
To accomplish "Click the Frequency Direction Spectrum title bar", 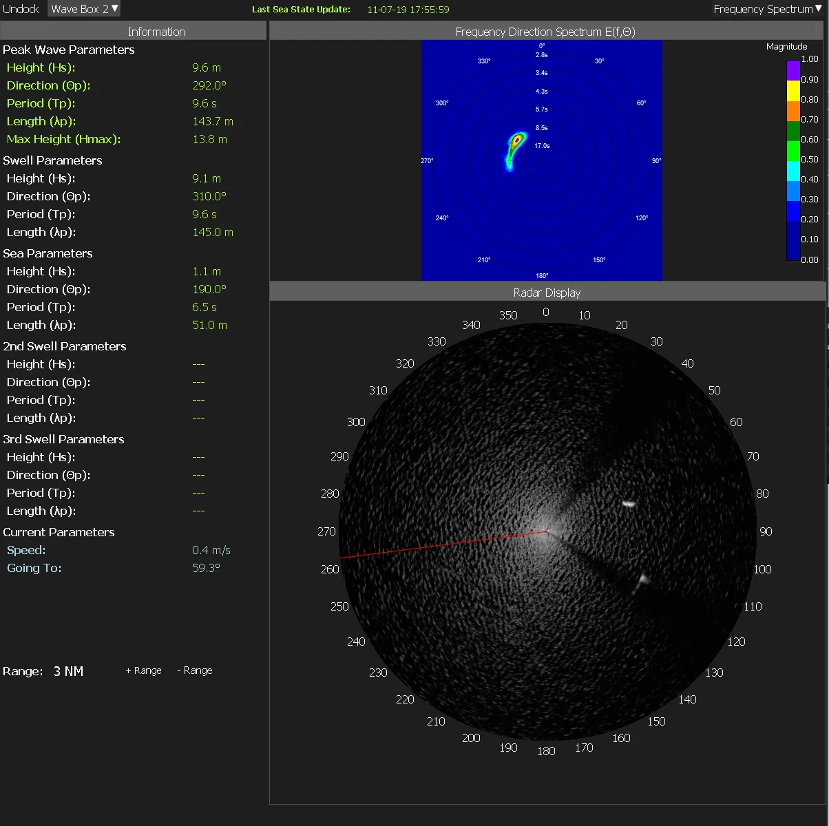I will coord(545,32).
